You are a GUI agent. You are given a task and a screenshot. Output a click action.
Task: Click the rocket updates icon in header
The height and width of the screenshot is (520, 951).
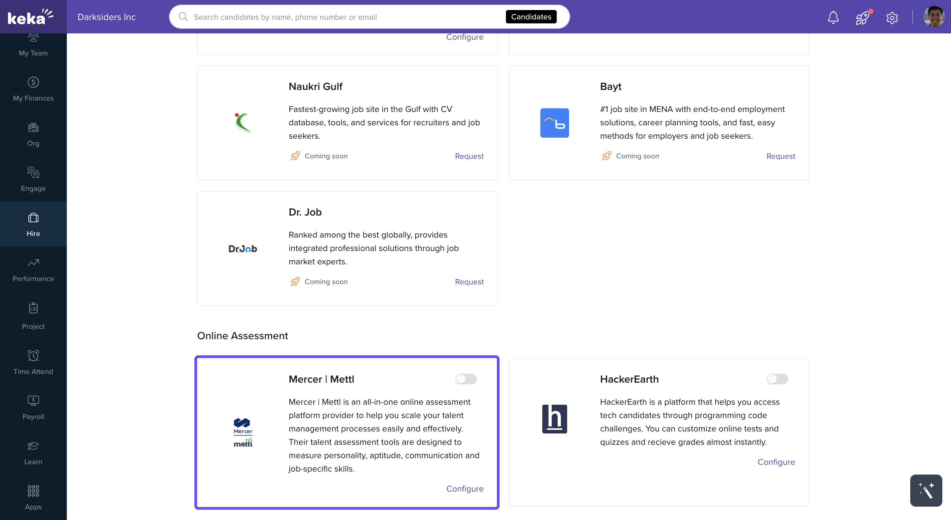click(x=862, y=17)
